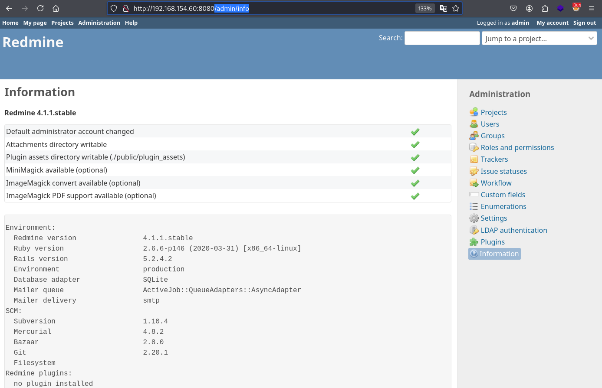Go back using the browser back arrow
The image size is (602, 388).
pos(9,8)
